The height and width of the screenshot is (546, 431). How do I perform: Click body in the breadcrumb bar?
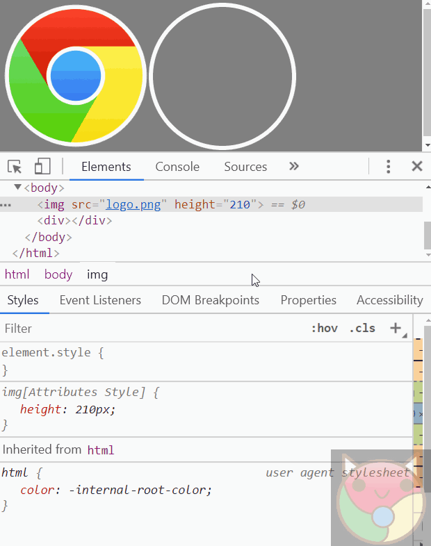click(58, 275)
